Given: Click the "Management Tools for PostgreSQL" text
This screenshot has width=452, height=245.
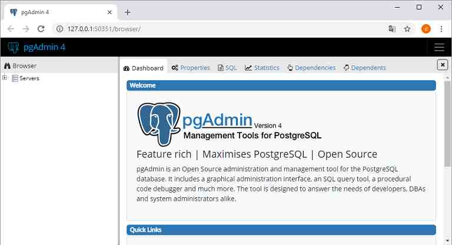Looking at the screenshot, I should click(252, 135).
